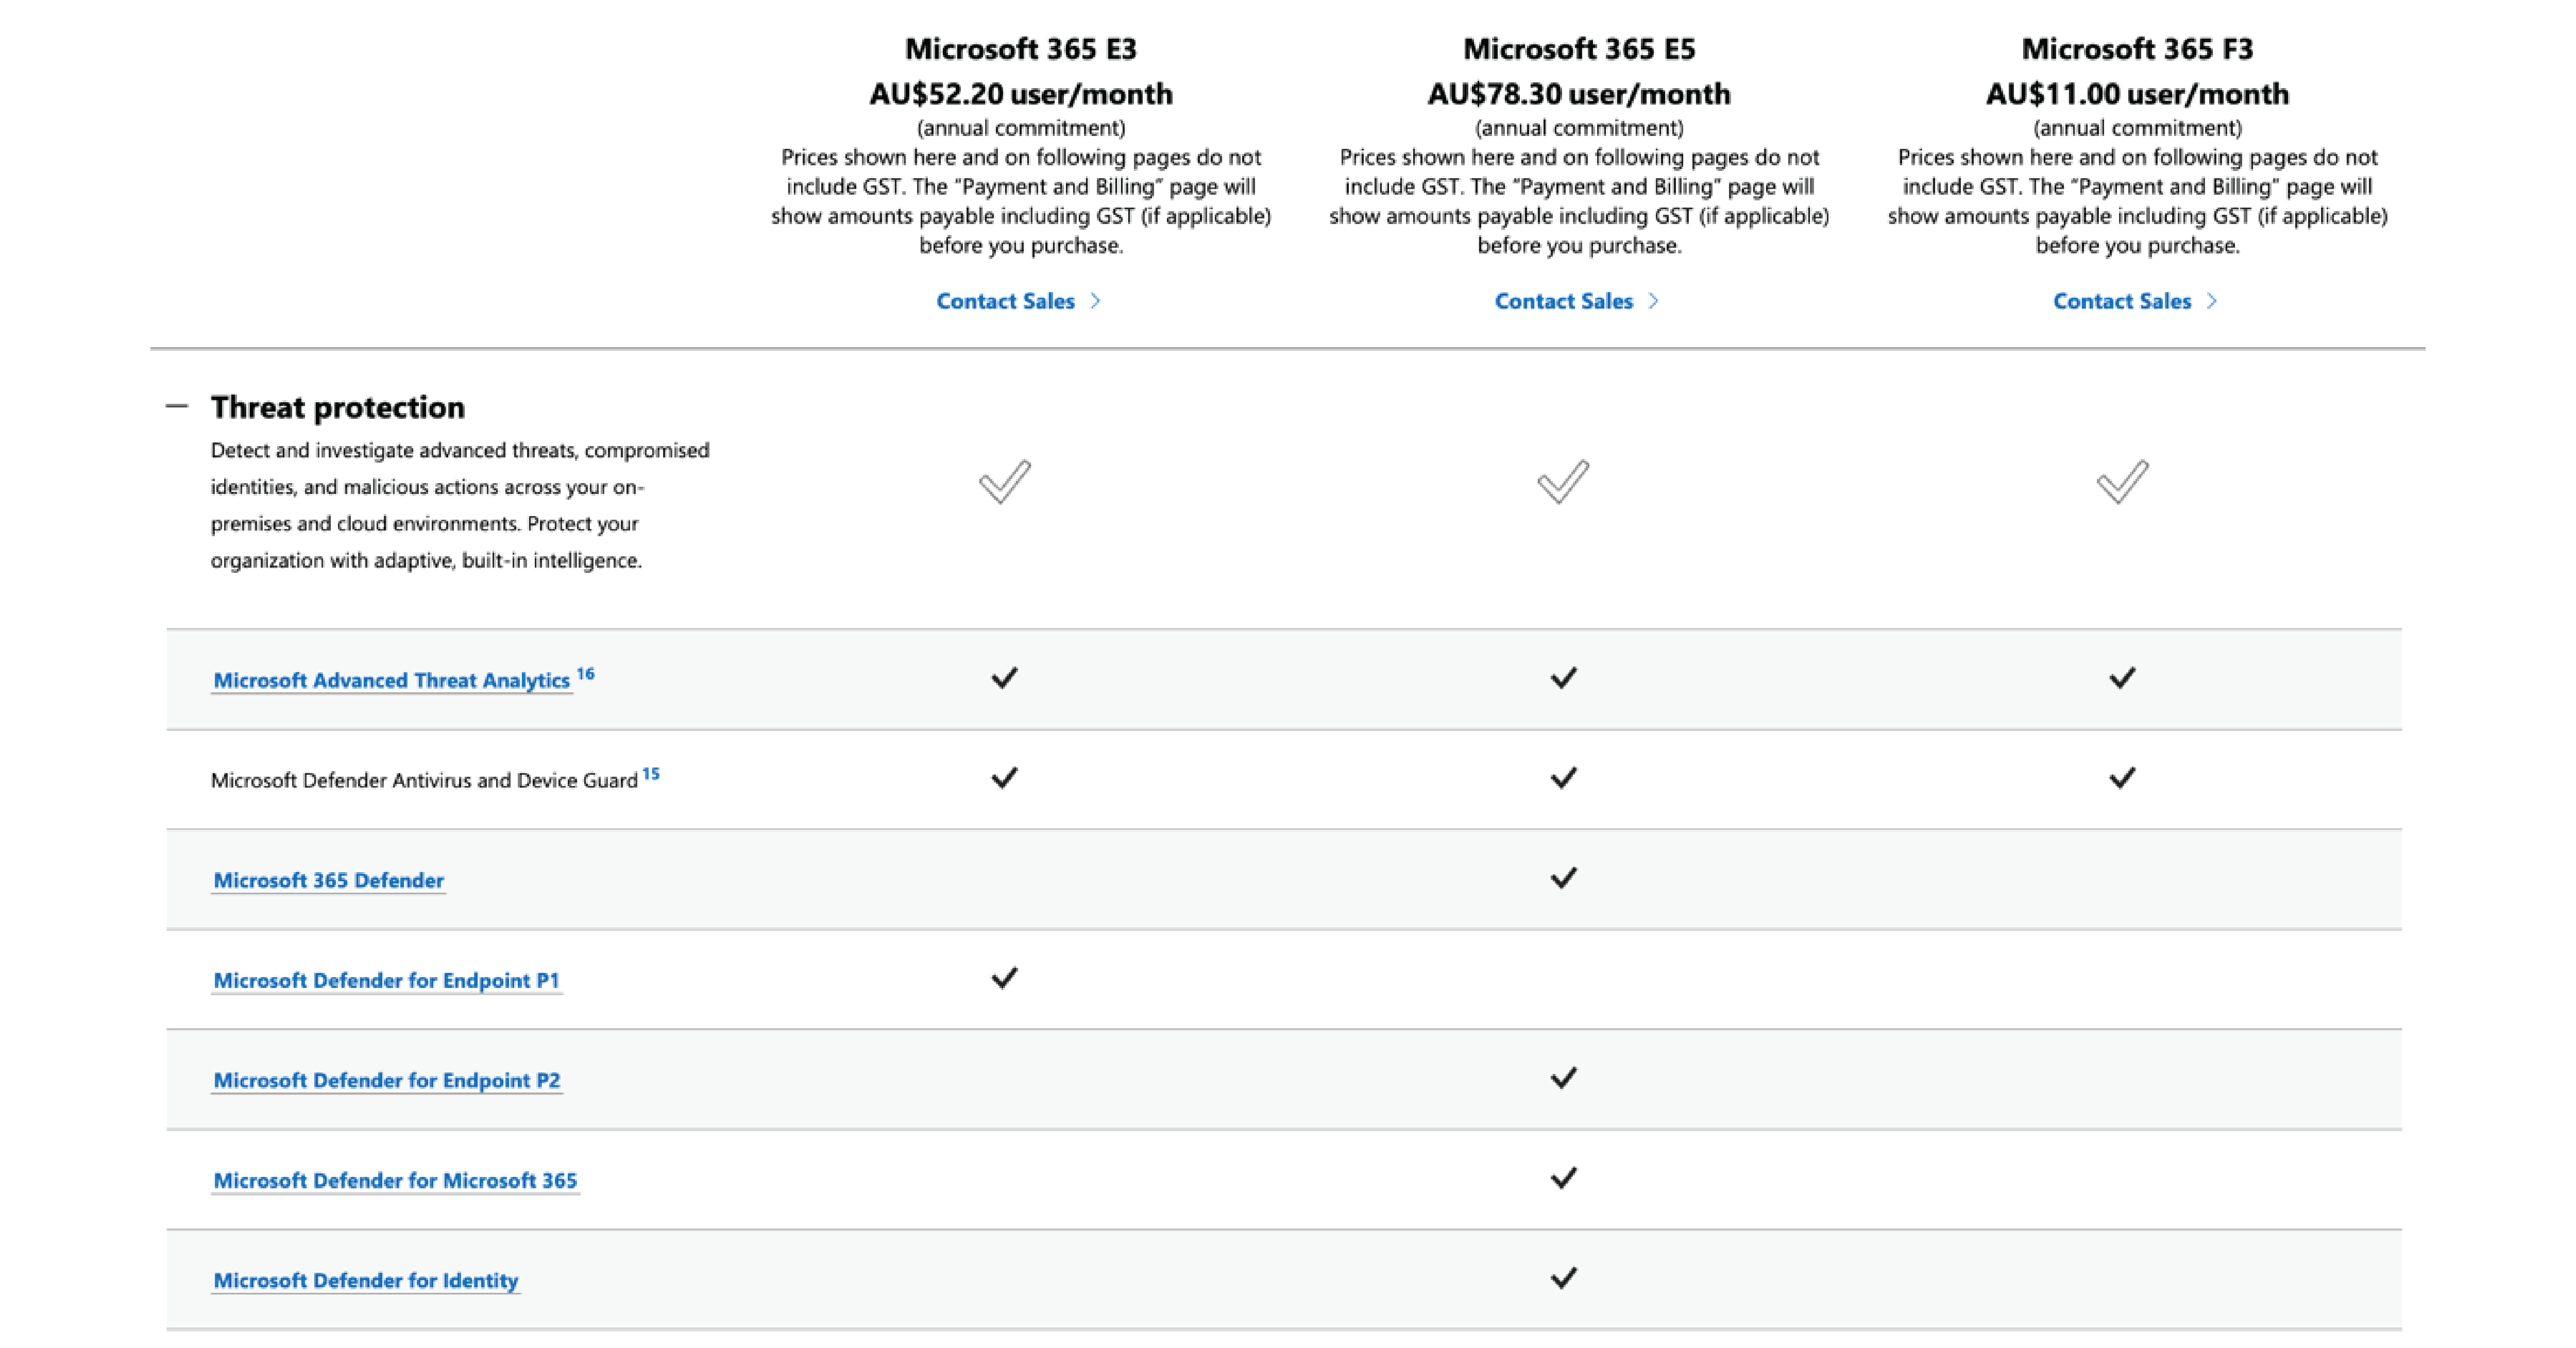The width and height of the screenshot is (2576, 1348).
Task: Select the checkmark for Defender for Endpoint P2 under E5
Action: pos(1564,1078)
